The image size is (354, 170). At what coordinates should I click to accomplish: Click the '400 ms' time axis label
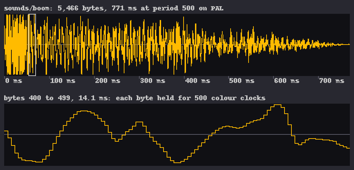[x=197, y=81]
